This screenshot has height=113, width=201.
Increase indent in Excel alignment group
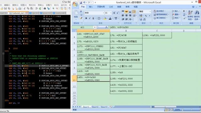(127, 19)
